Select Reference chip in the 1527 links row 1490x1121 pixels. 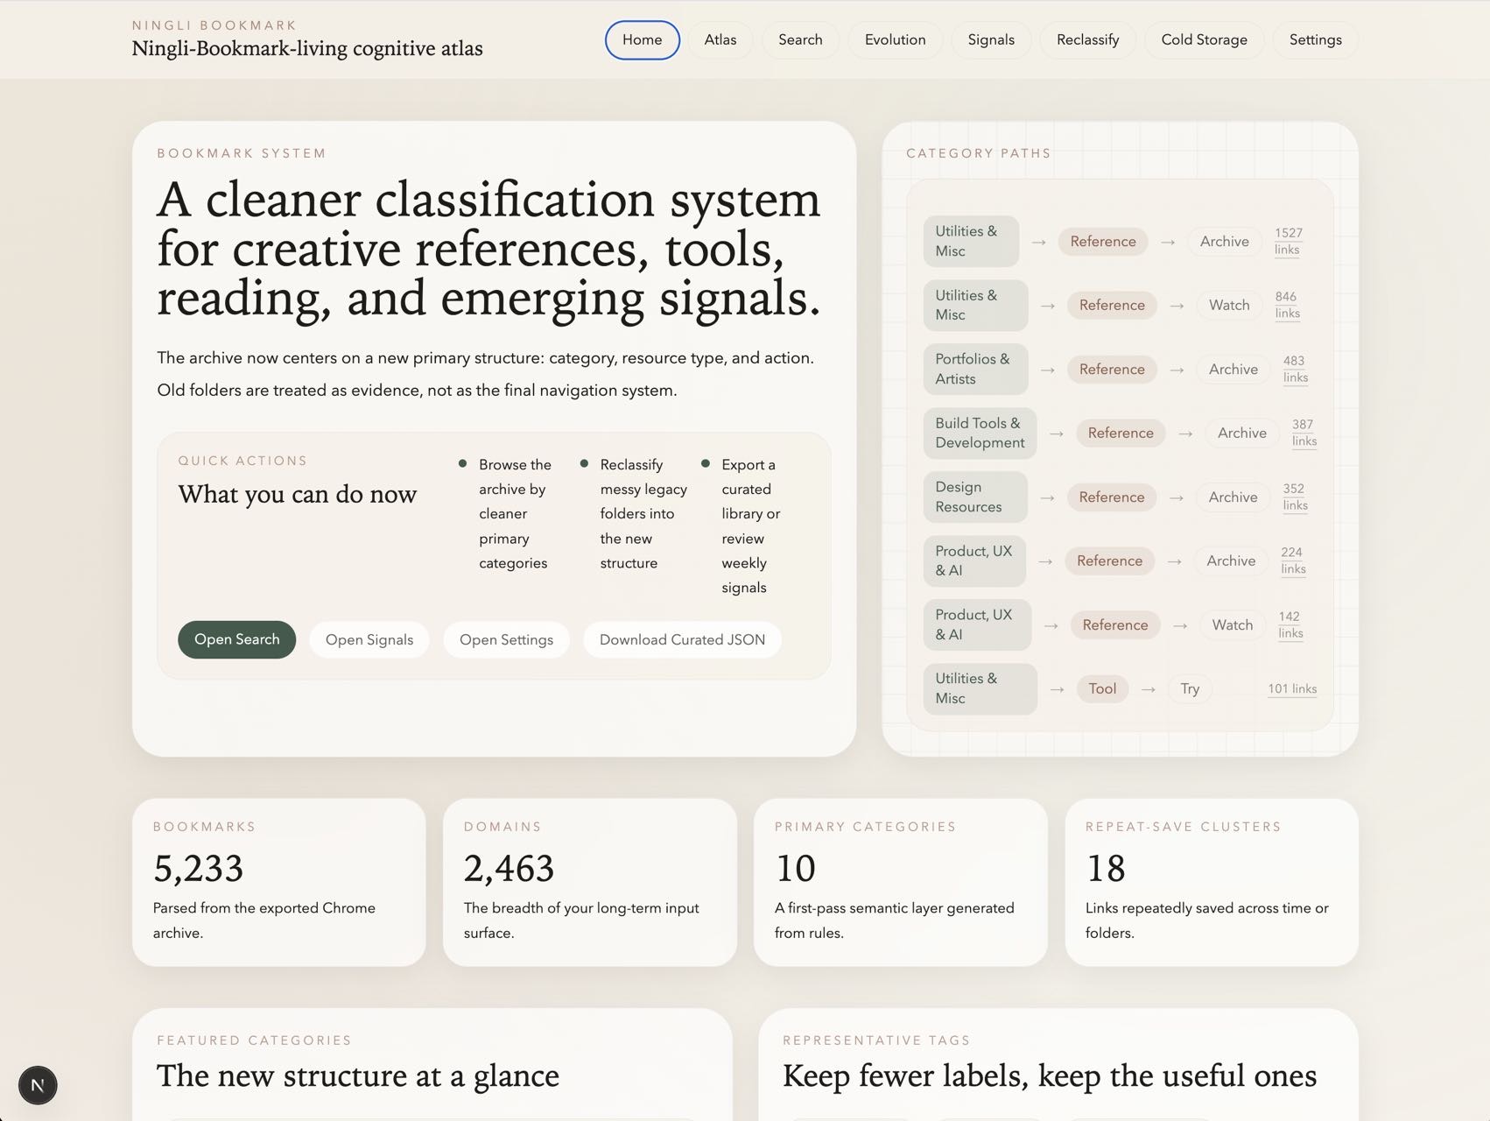1103,242
